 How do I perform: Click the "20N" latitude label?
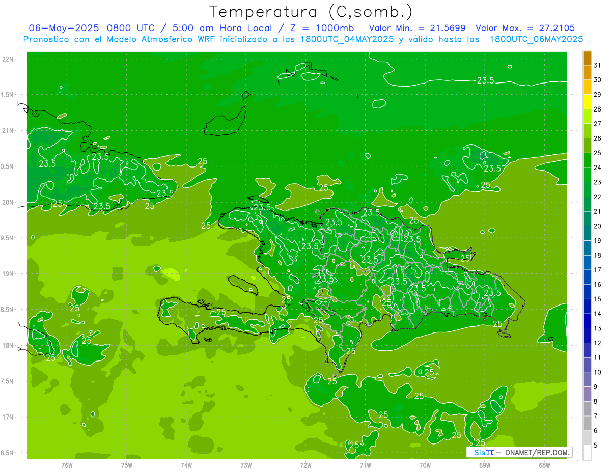8,202
